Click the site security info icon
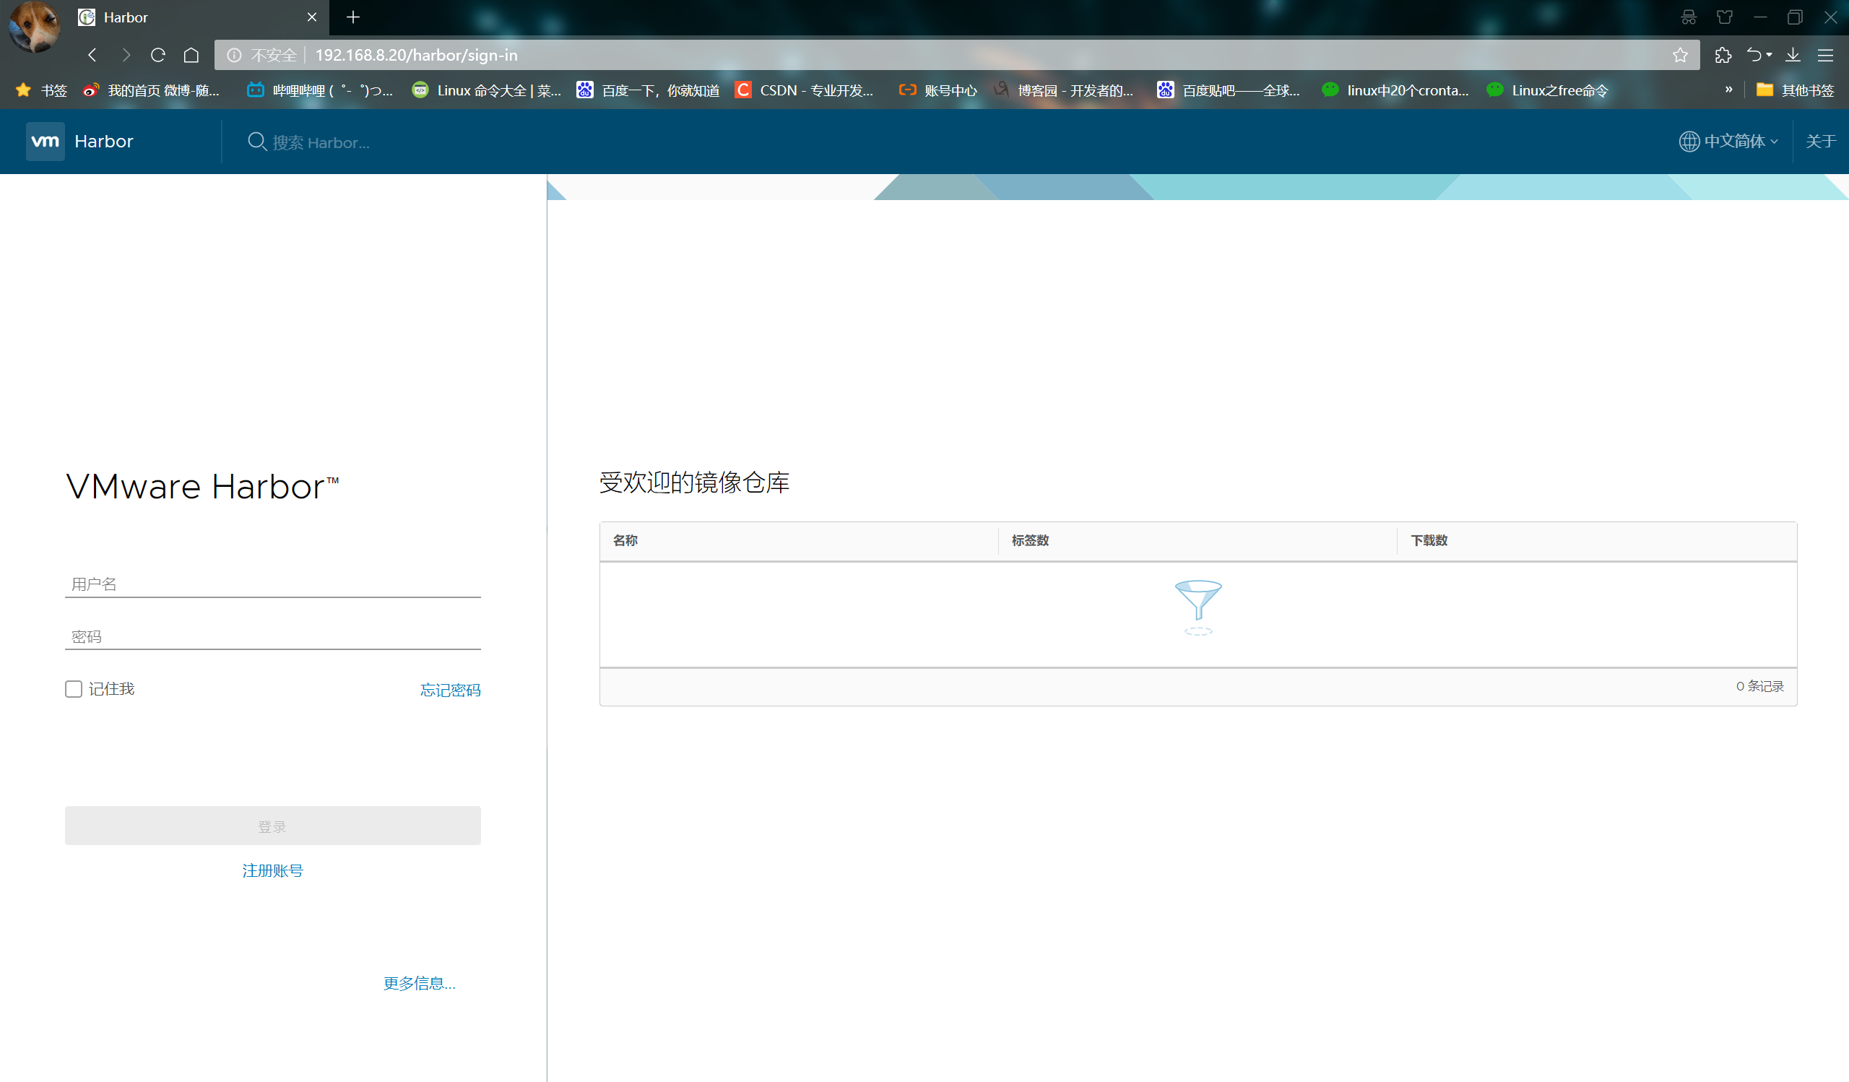Screen dimensions: 1849x1082 coord(234,55)
